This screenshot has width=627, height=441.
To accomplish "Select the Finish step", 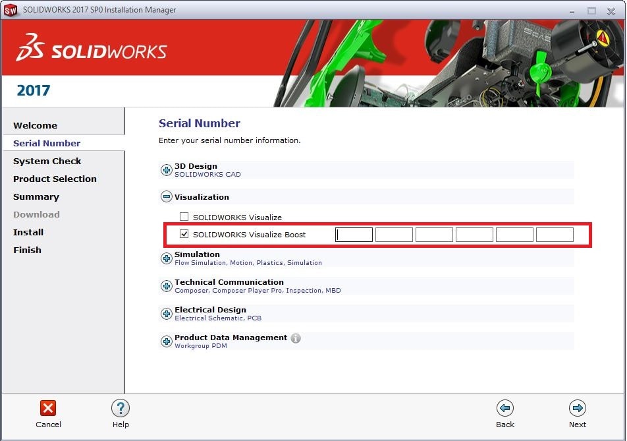I will tap(27, 250).
